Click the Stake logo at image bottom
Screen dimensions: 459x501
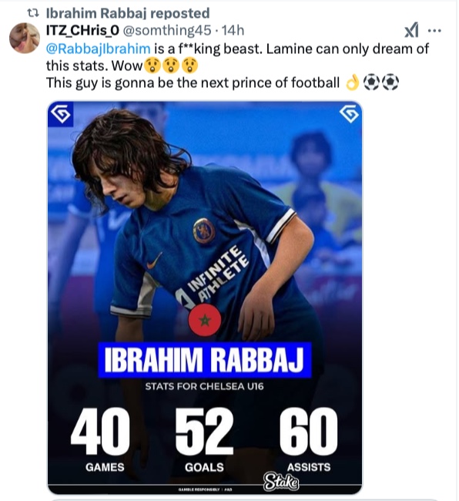tap(280, 482)
